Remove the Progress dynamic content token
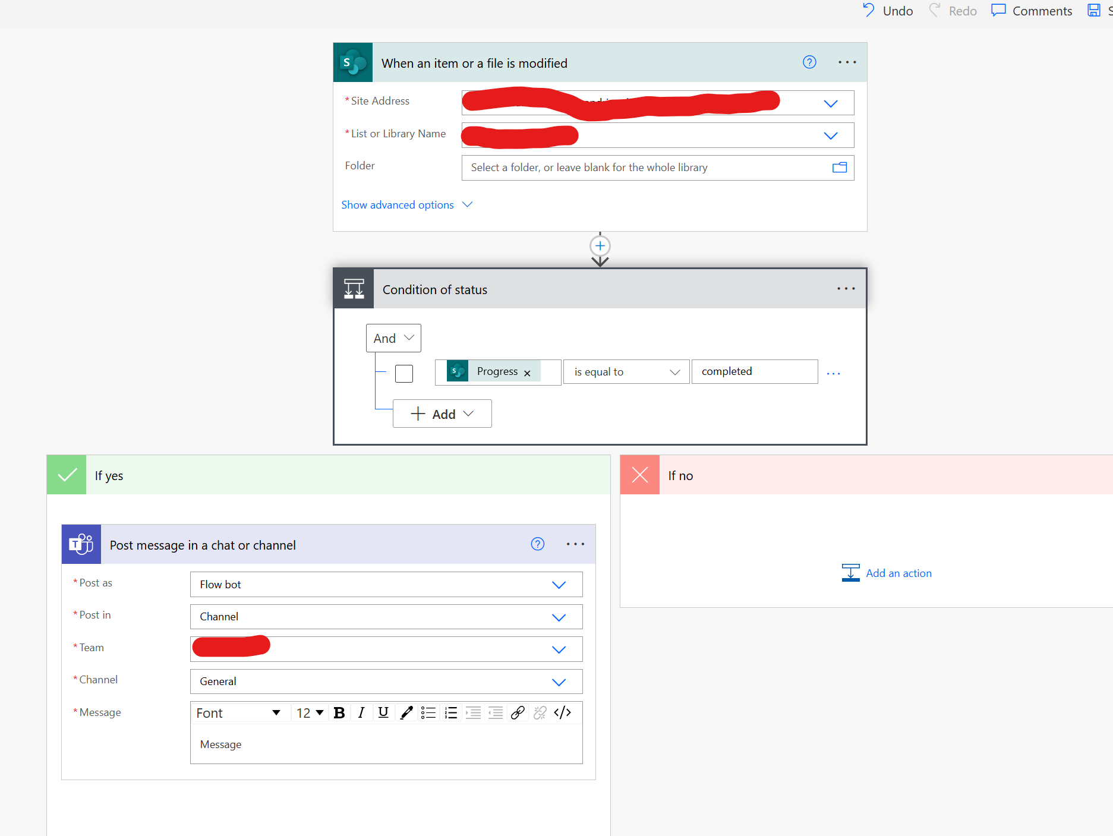 pos(527,373)
